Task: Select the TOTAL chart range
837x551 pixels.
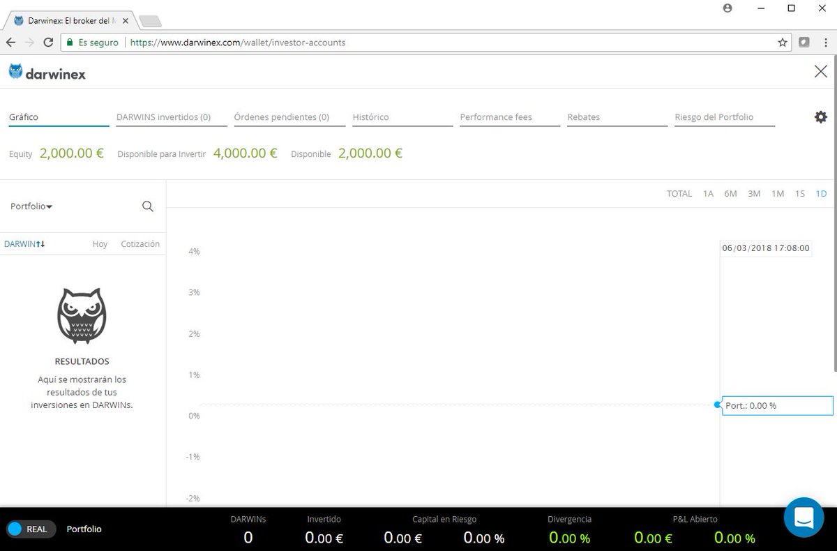Action: click(x=679, y=194)
